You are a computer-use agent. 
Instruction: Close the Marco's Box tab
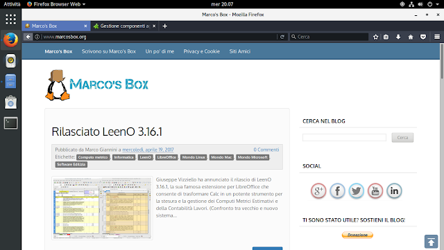pyautogui.click(x=85, y=26)
